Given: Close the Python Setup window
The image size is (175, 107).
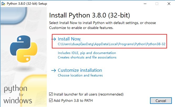Looking at the screenshot, I should [169, 4].
